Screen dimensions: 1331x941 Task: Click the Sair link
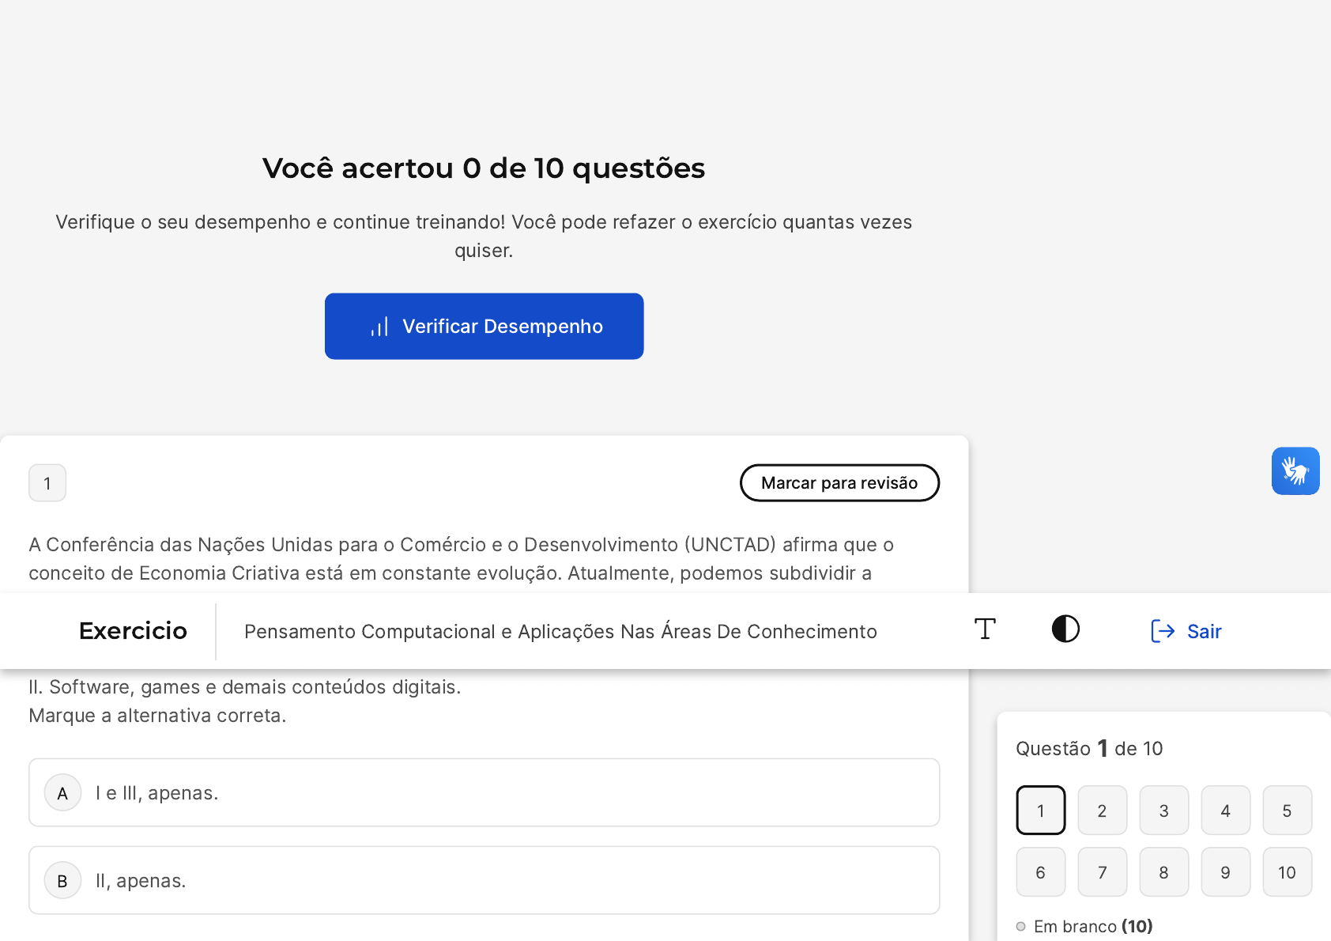[x=1204, y=631]
